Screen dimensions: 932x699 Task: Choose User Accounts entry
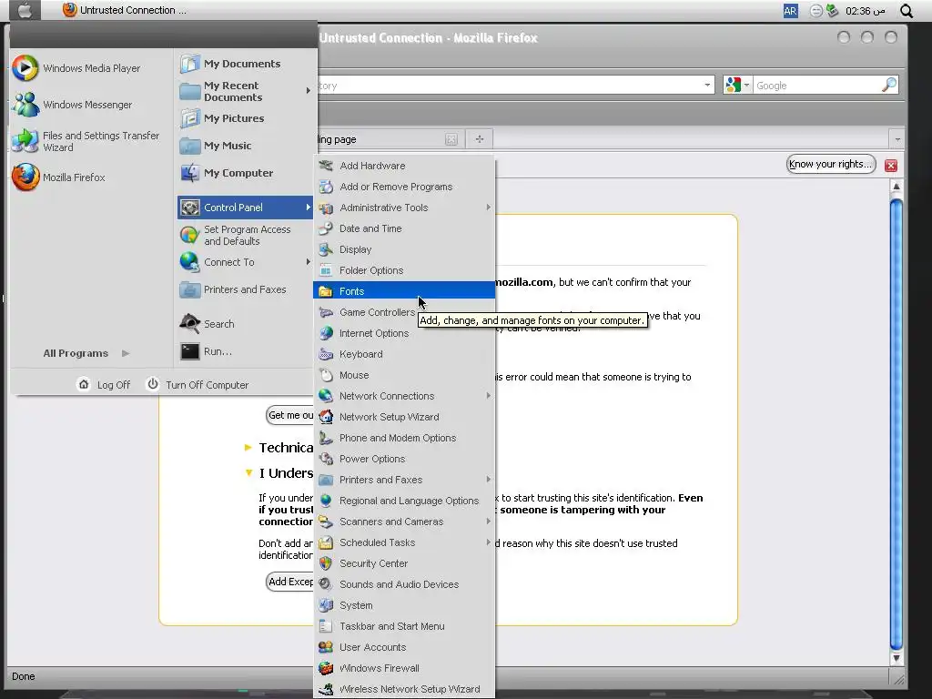click(x=403, y=647)
